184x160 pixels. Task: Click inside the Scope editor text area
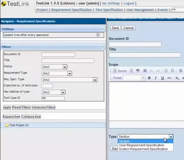point(146,101)
